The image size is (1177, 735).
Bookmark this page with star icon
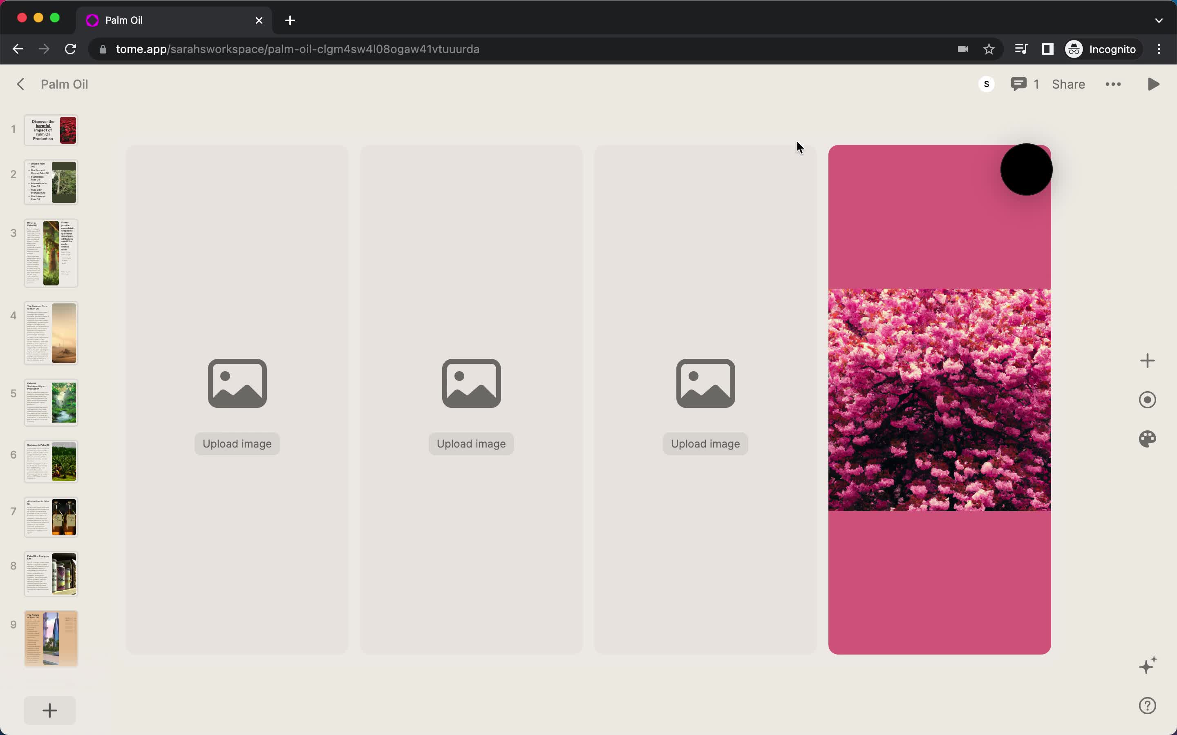[989, 49]
